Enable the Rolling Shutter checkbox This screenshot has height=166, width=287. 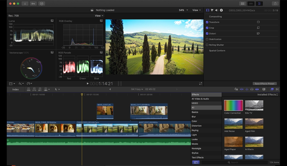click(207, 45)
